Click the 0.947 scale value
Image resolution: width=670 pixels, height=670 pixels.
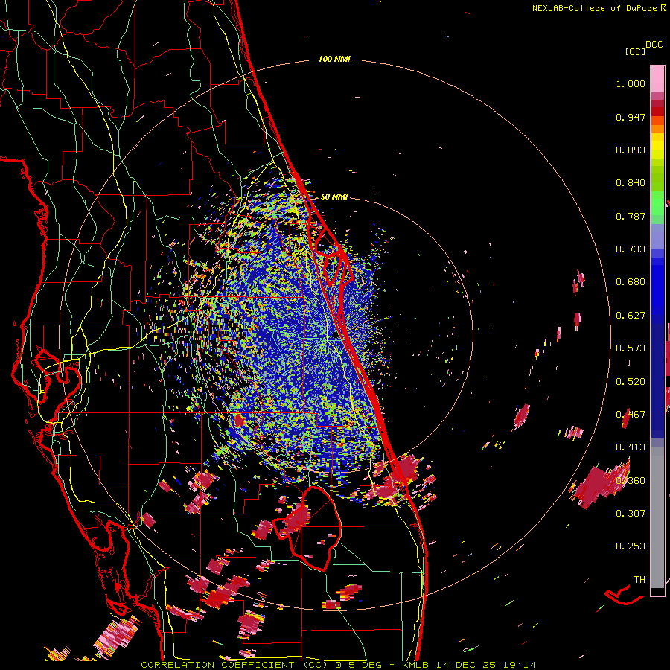[631, 117]
